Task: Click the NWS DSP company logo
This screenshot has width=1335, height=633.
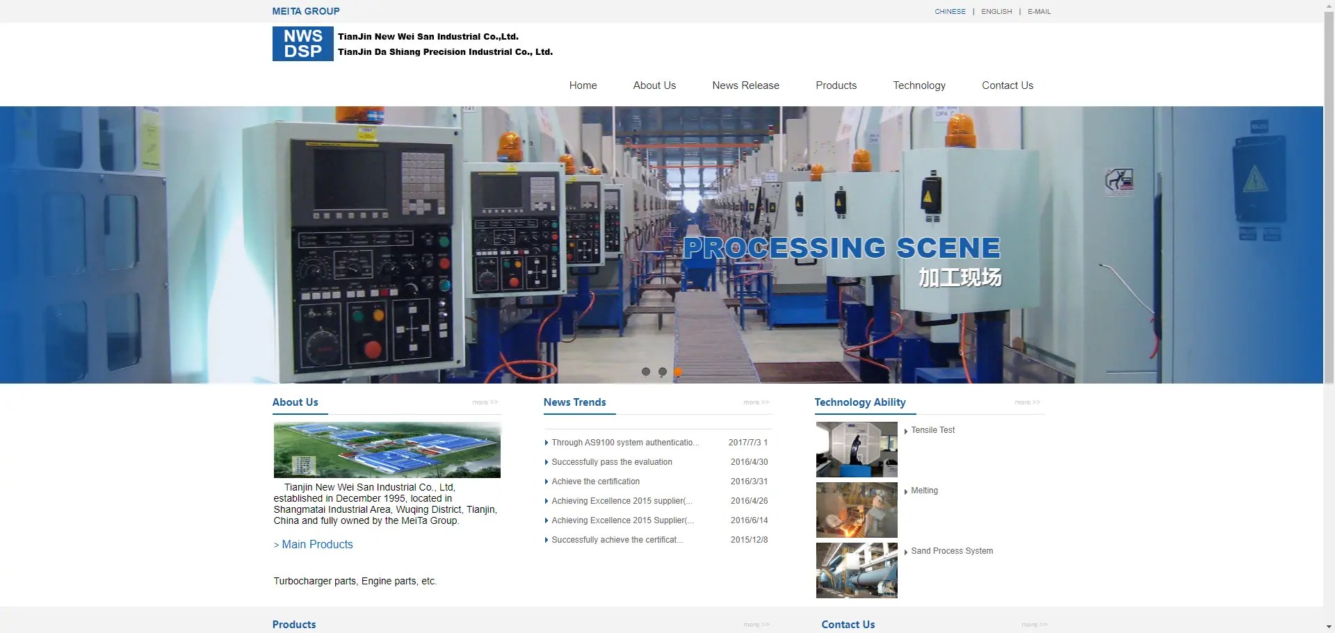Action: [x=302, y=43]
